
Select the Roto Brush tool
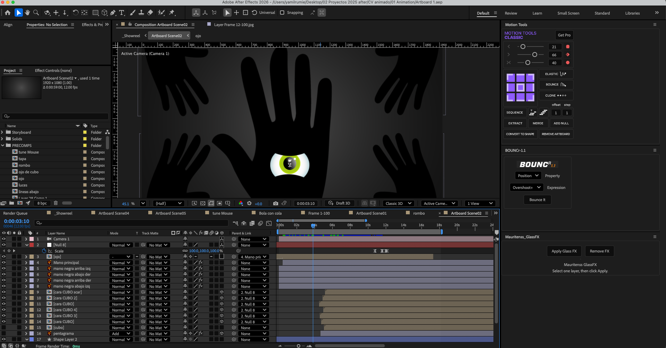pyautogui.click(x=161, y=13)
